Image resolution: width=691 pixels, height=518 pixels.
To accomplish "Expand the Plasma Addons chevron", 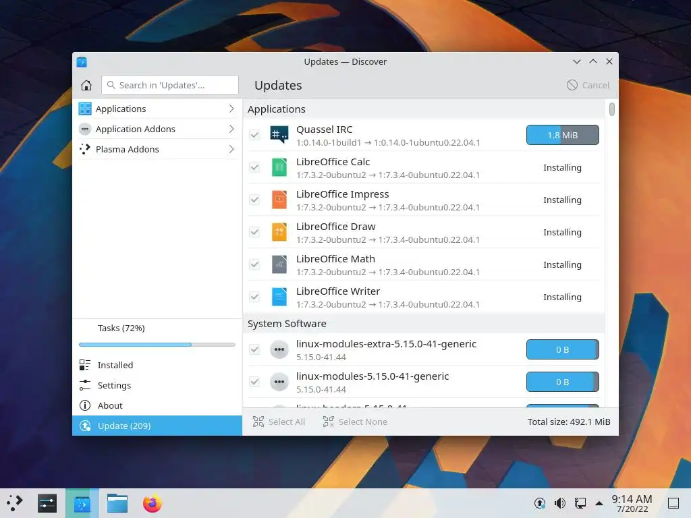I will [231, 149].
